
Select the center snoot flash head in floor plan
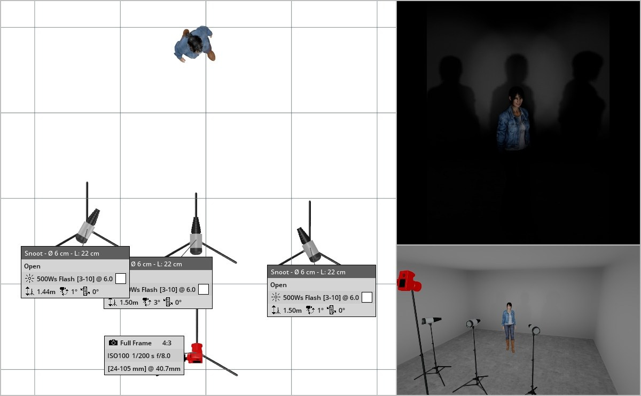pos(196,237)
